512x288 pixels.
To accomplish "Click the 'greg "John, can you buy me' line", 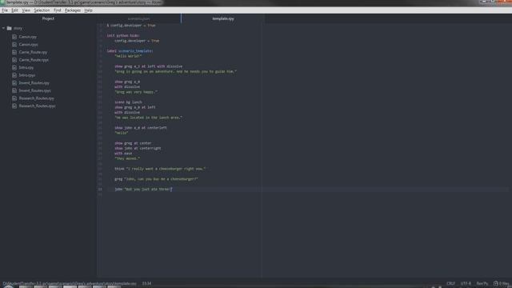I will pyautogui.click(x=157, y=179).
